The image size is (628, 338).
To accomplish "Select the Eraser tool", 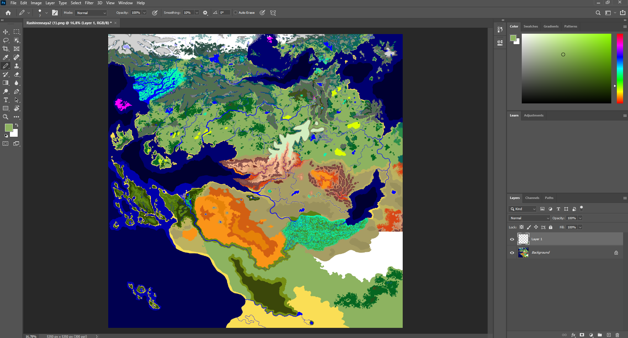I will pos(16,74).
